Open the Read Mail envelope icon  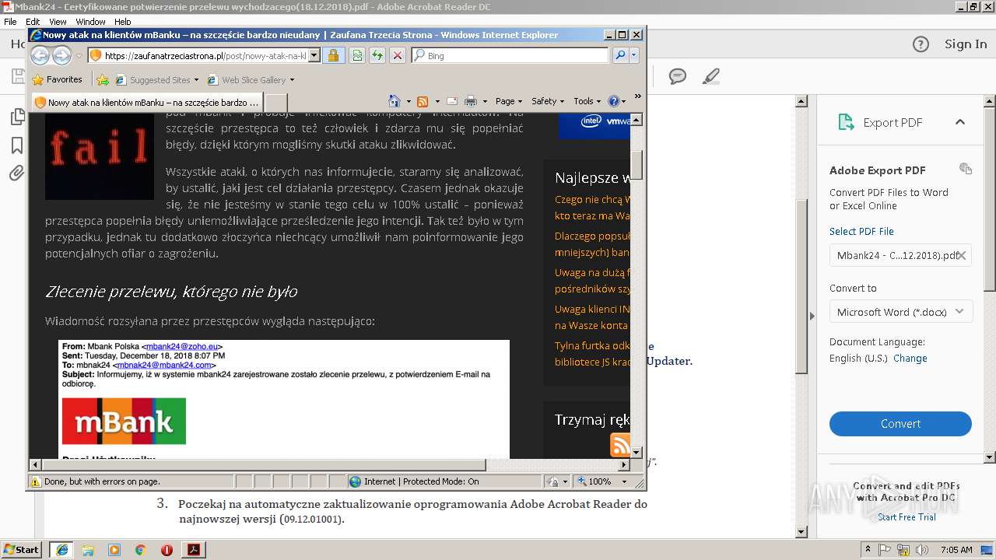click(x=451, y=101)
